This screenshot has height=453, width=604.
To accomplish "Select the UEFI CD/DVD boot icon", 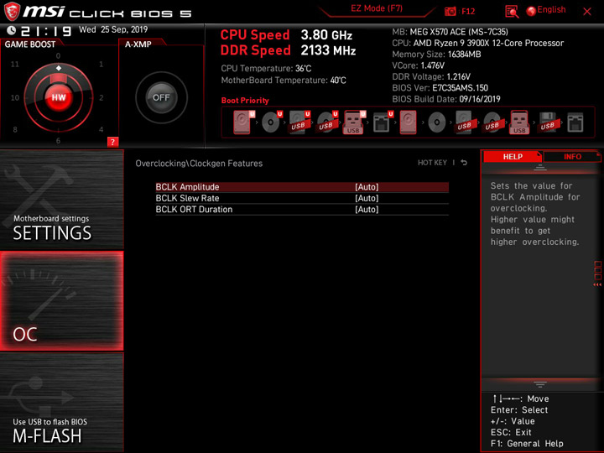I will (272, 122).
